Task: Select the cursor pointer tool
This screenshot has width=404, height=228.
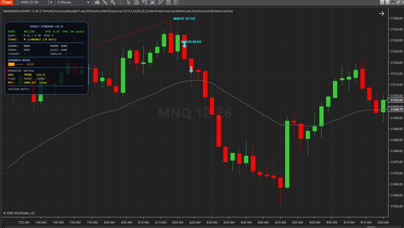Action: click(129, 2)
